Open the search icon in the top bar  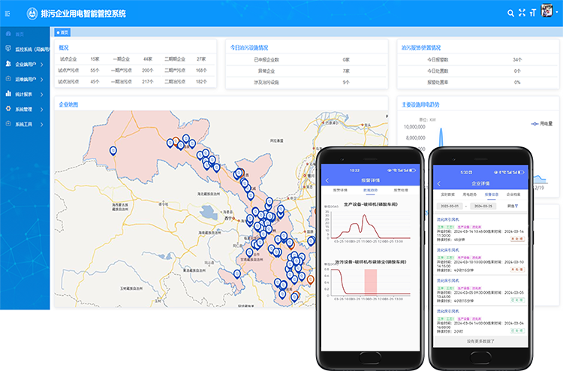511,13
